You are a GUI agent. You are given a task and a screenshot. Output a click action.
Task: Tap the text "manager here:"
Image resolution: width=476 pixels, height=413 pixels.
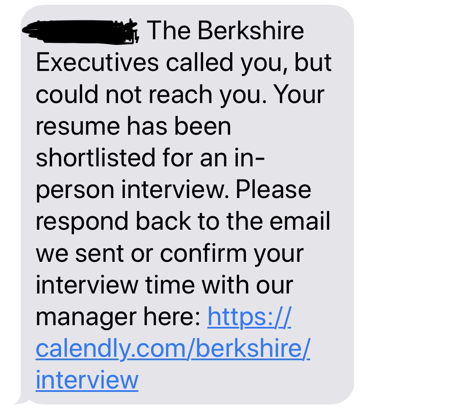(x=118, y=318)
